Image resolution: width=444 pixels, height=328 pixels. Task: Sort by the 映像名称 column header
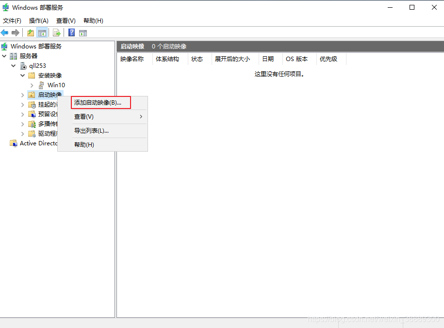[132, 59]
